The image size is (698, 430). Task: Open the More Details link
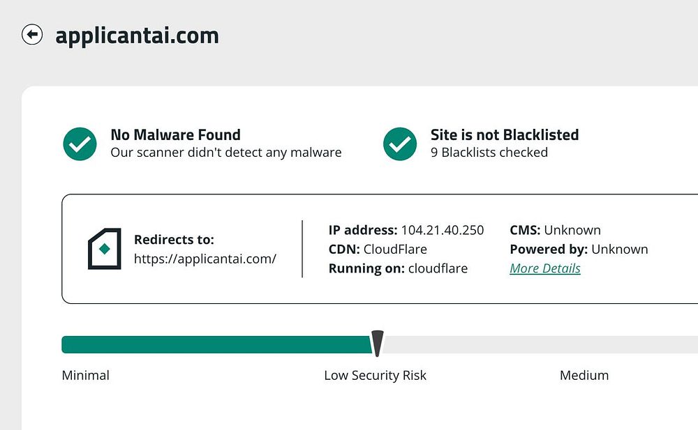545,268
